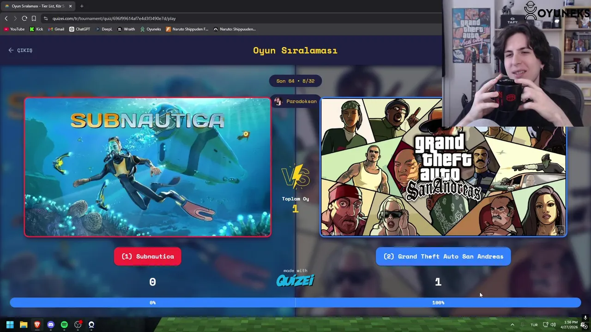
Task: Click the ÇIKIŞ exit button
Action: pos(20,50)
